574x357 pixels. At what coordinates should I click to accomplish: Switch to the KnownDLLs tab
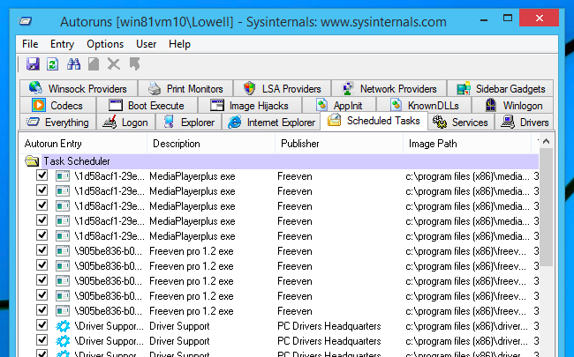pos(424,105)
